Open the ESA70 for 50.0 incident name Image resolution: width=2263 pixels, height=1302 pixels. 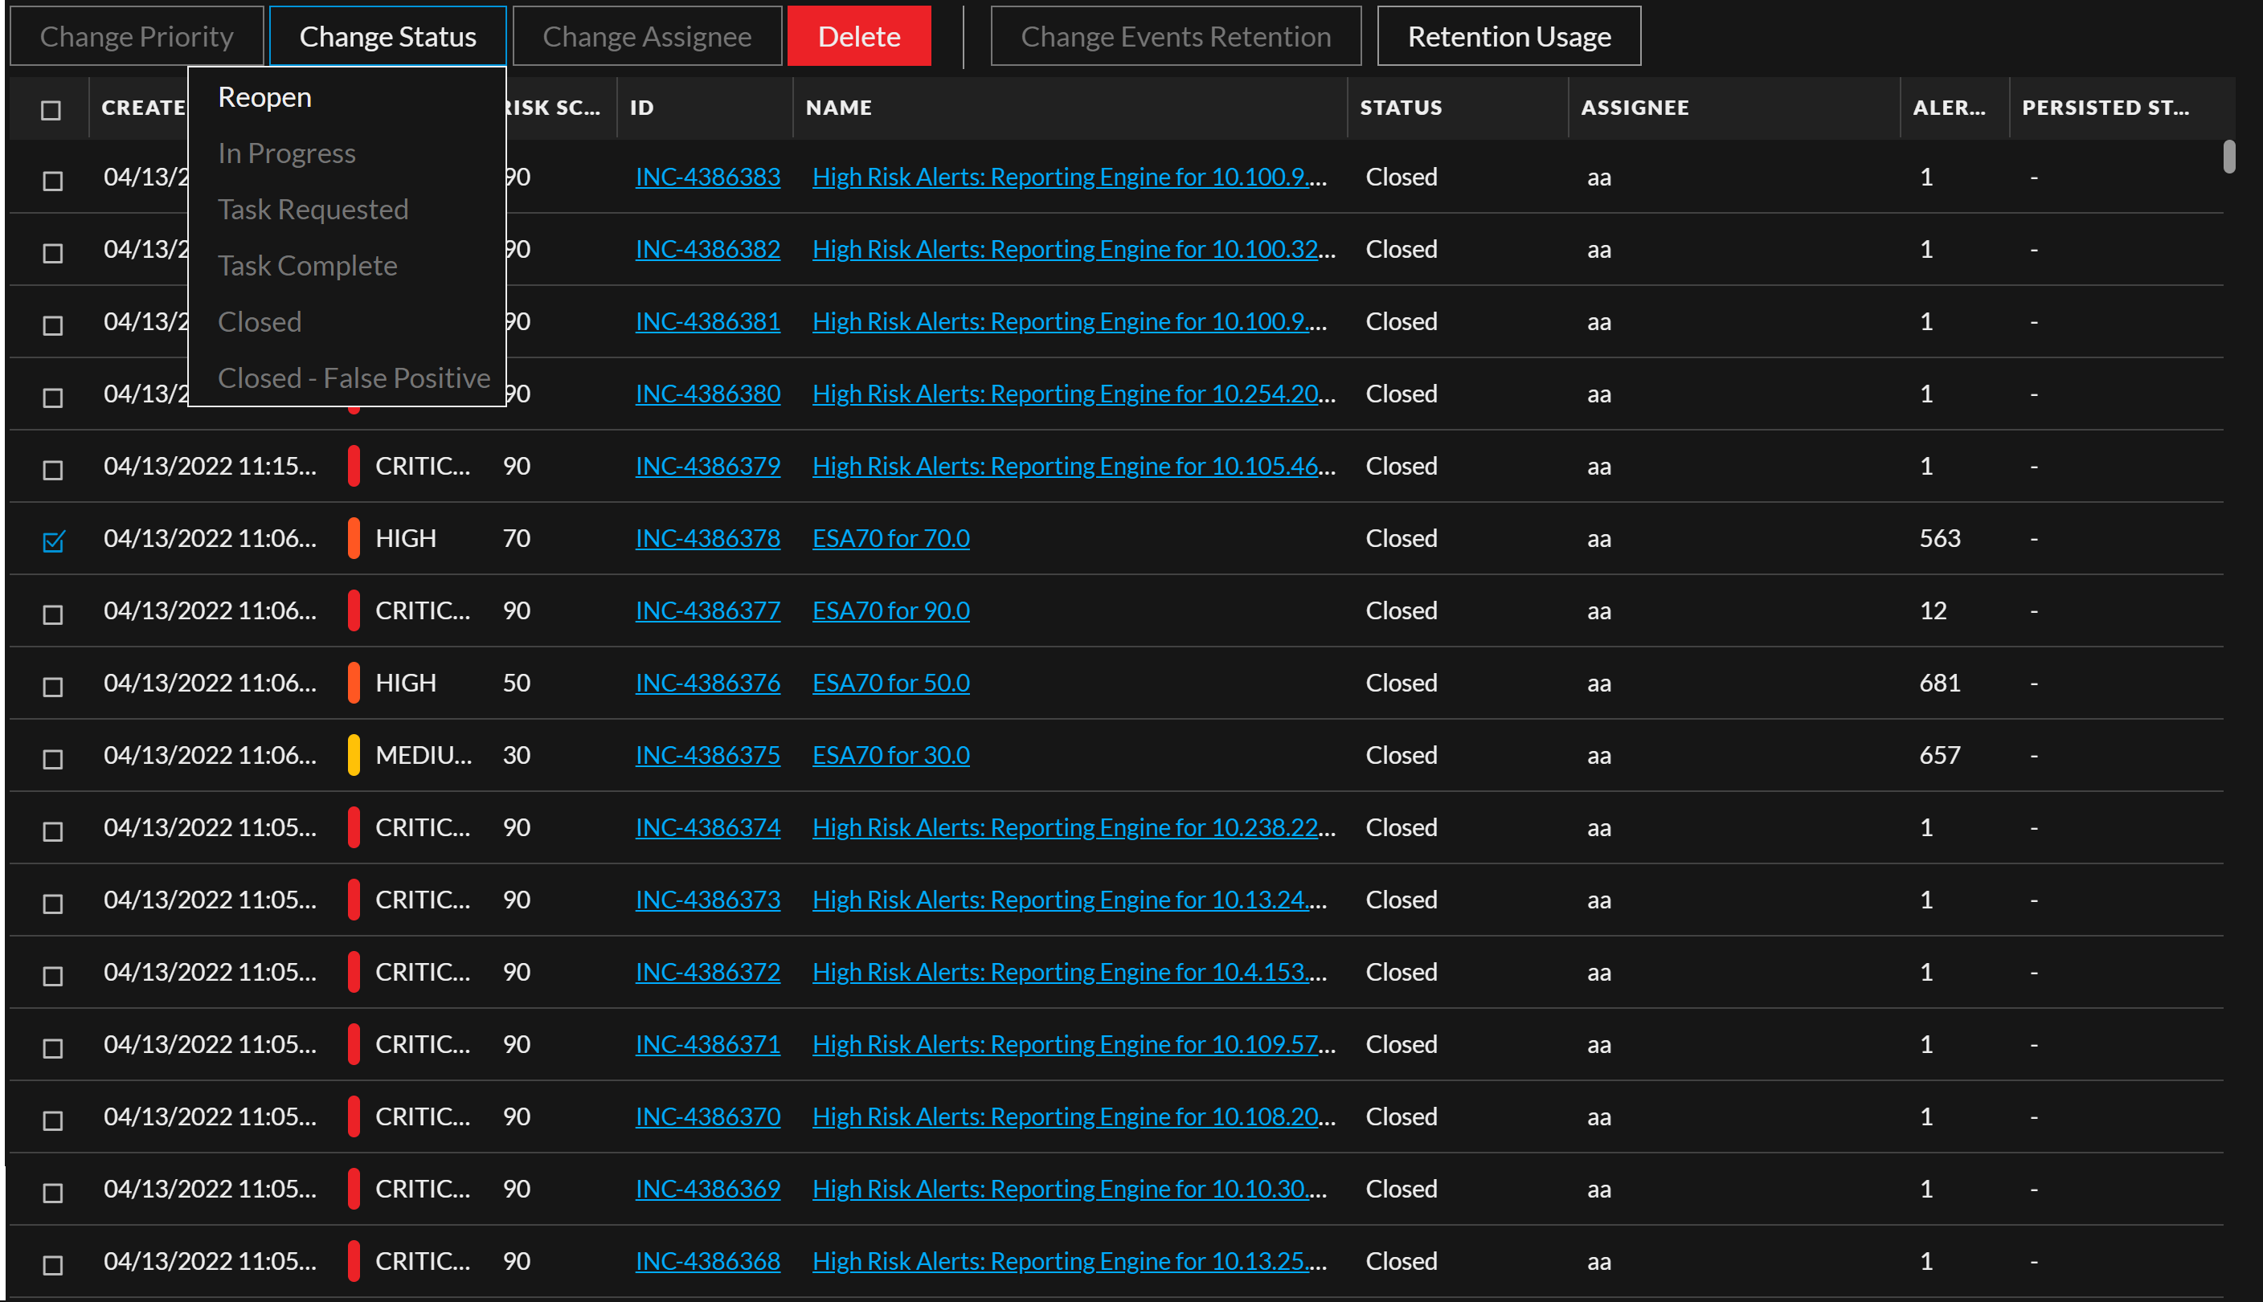pyautogui.click(x=890, y=682)
